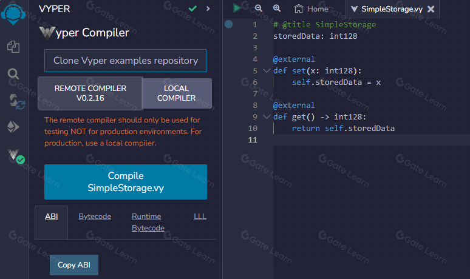Collapse the get function fold arrow
The height and width of the screenshot is (279, 470).
[266, 117]
